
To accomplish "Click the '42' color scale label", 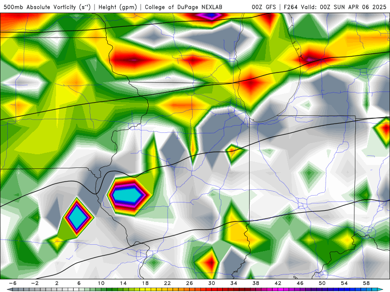I will [278, 283].
